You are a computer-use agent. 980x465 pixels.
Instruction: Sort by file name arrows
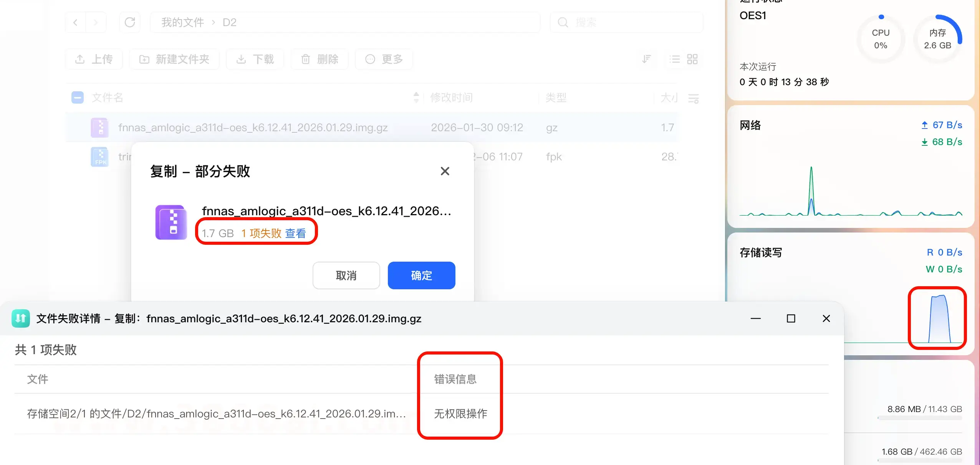pyautogui.click(x=416, y=97)
